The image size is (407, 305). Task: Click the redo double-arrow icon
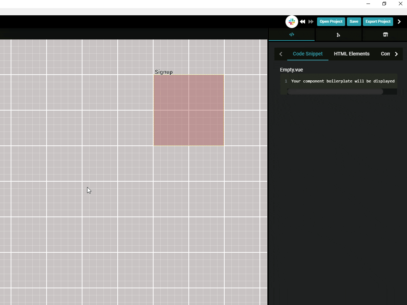coord(310,21)
